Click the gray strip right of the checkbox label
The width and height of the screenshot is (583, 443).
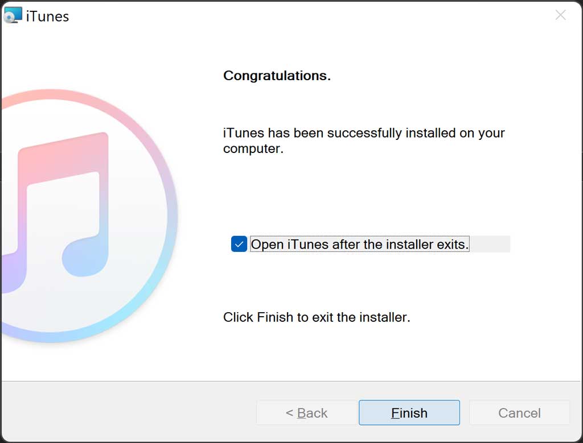pyautogui.click(x=490, y=244)
